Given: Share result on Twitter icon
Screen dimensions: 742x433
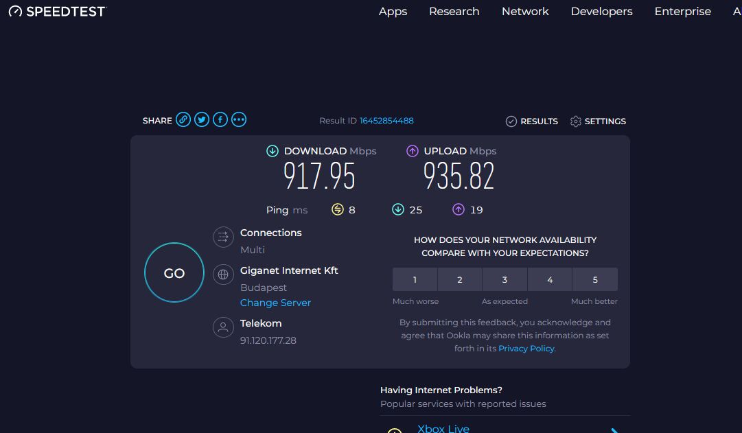Looking at the screenshot, I should click(202, 119).
